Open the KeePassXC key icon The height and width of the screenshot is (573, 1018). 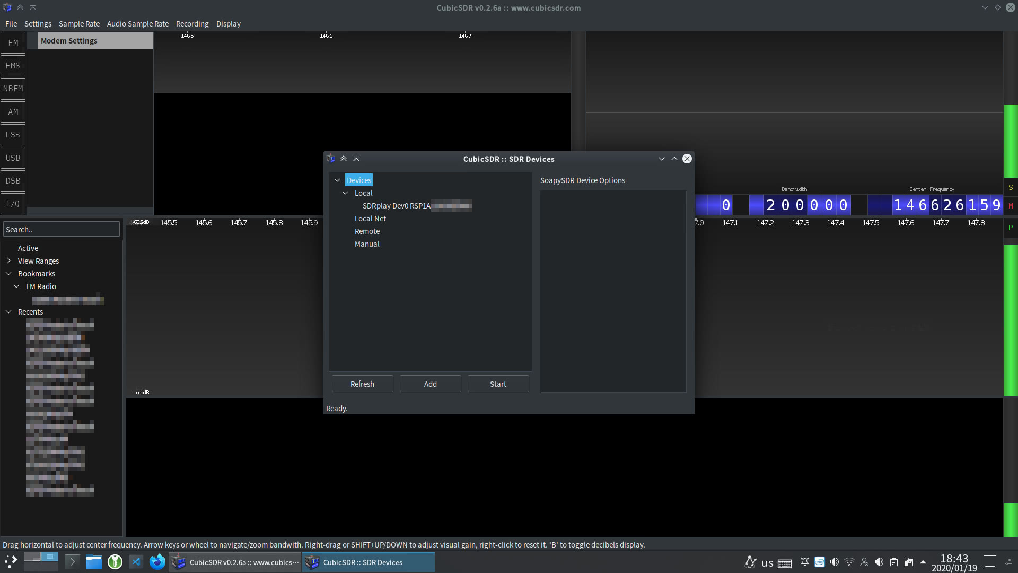[x=115, y=562]
